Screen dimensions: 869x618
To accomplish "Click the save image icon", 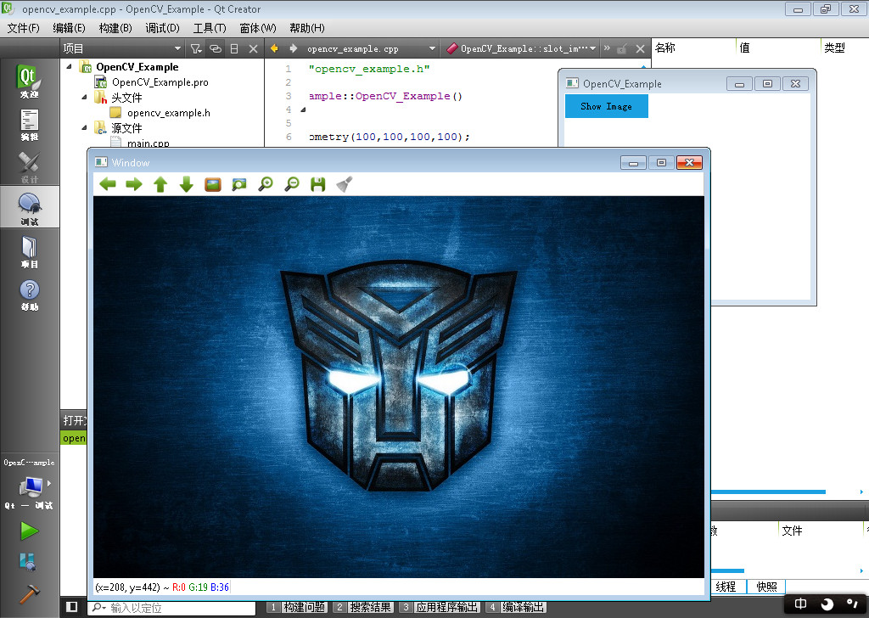I will click(x=317, y=184).
